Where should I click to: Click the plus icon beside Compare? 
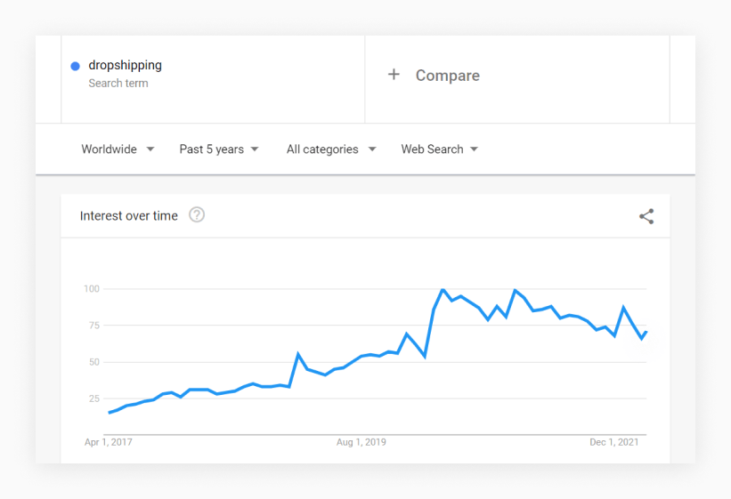(394, 75)
